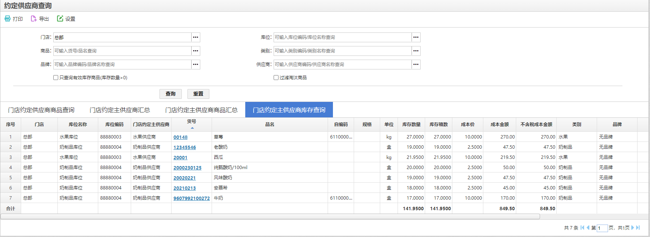Enable 过滤淘汰商品 checkbox
The height and width of the screenshot is (237, 650).
pos(276,78)
